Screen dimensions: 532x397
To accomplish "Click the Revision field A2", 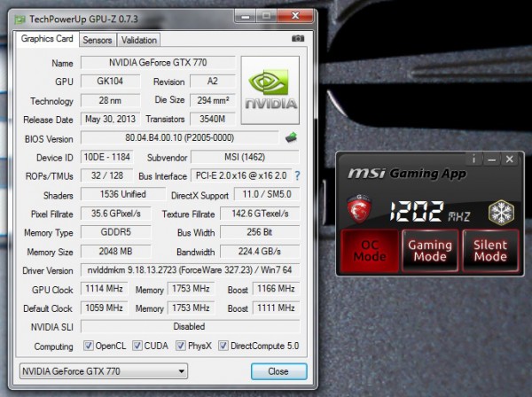I will (213, 81).
